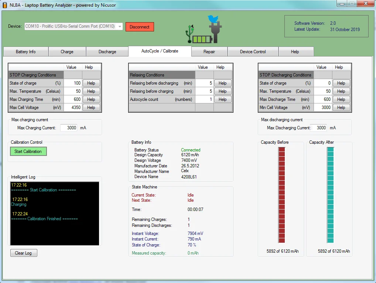Click the Start Calibration log entry
The width and height of the screenshot is (376, 283).
coord(44,190)
